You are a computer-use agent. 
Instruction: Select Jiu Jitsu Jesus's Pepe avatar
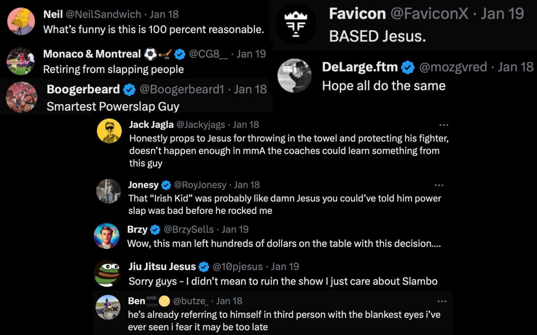click(x=108, y=273)
